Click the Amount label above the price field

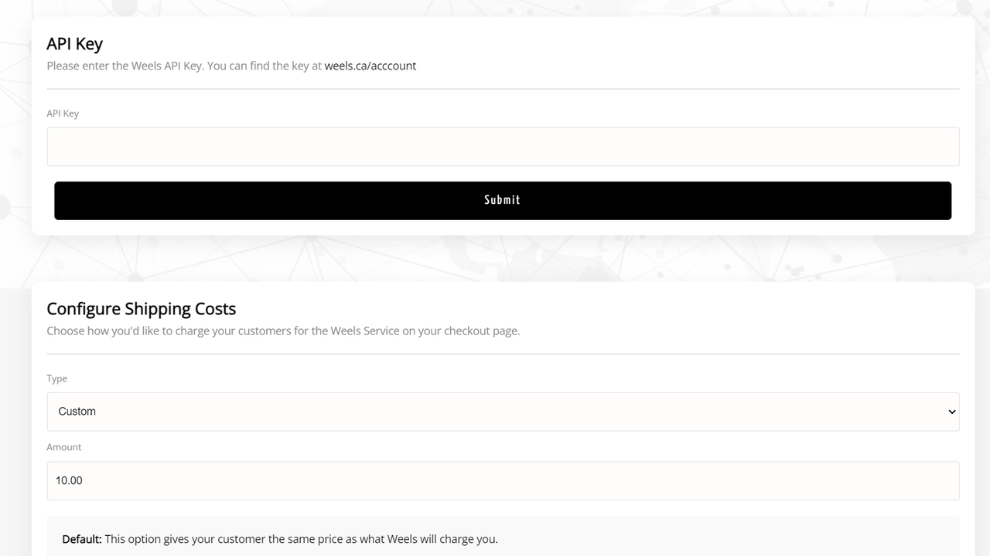click(63, 446)
